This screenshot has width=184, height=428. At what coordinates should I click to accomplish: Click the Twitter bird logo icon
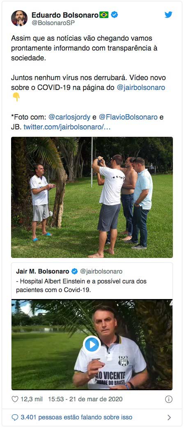coord(168,15)
